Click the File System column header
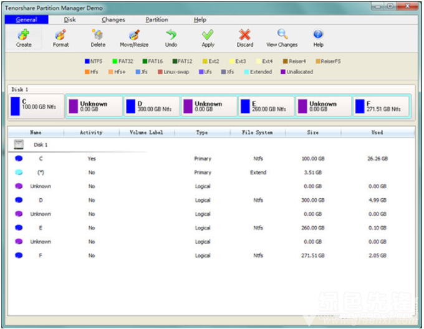 point(258,132)
